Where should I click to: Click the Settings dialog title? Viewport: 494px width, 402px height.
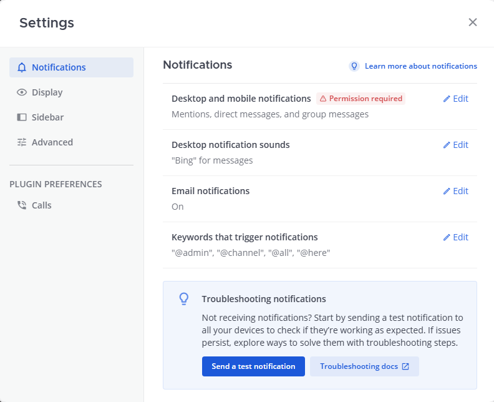[x=47, y=22]
